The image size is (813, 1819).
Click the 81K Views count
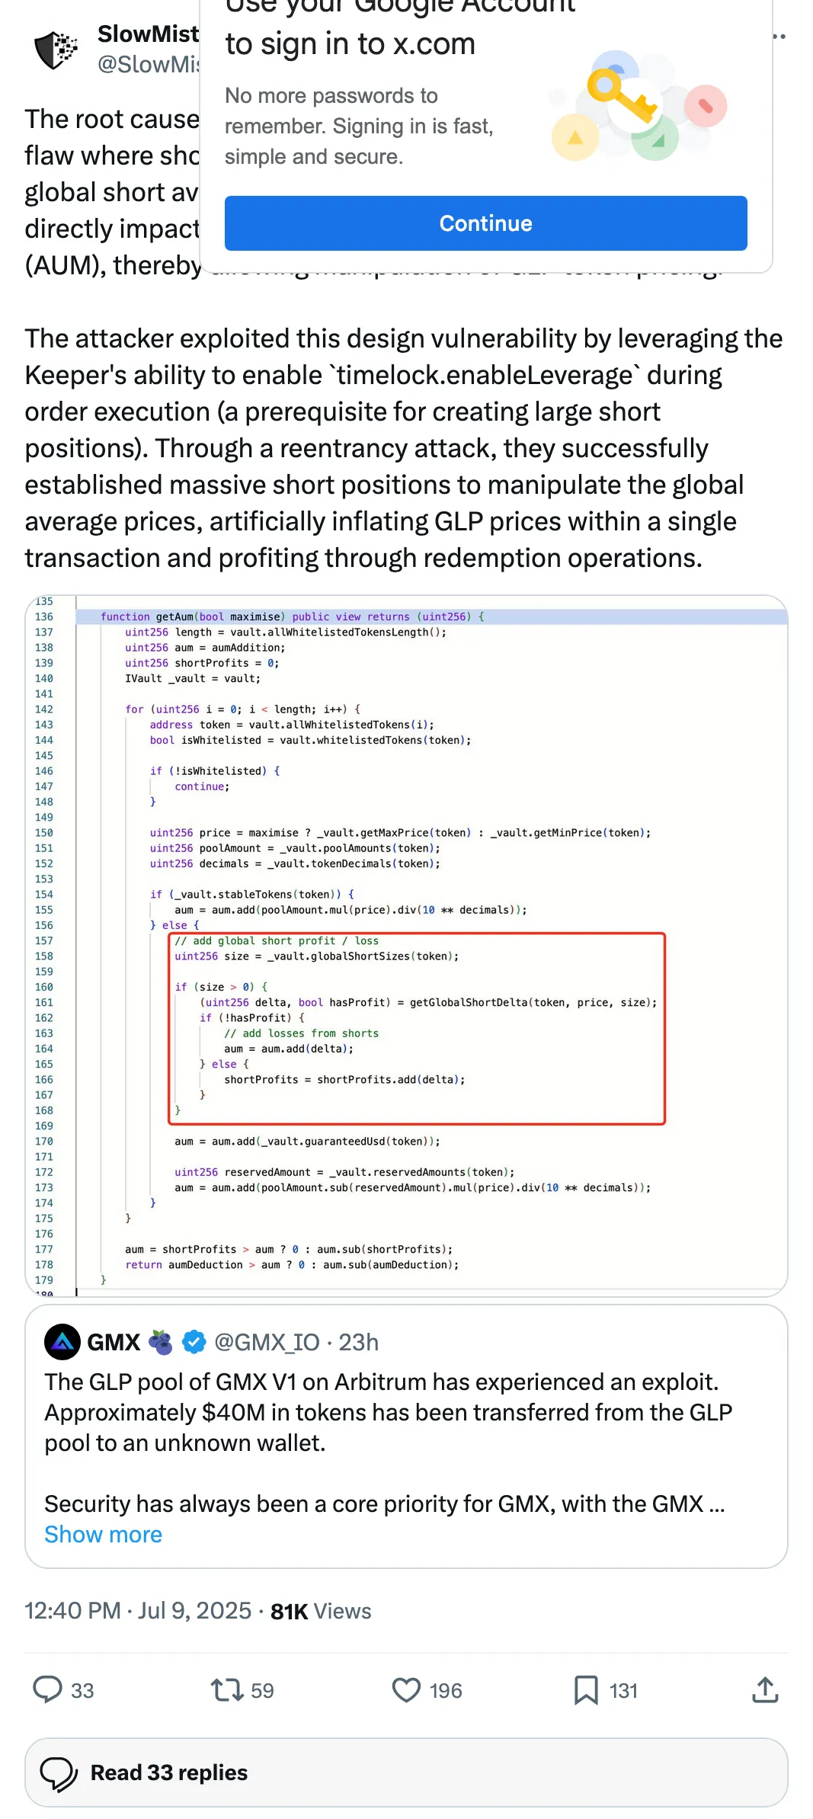click(321, 1611)
